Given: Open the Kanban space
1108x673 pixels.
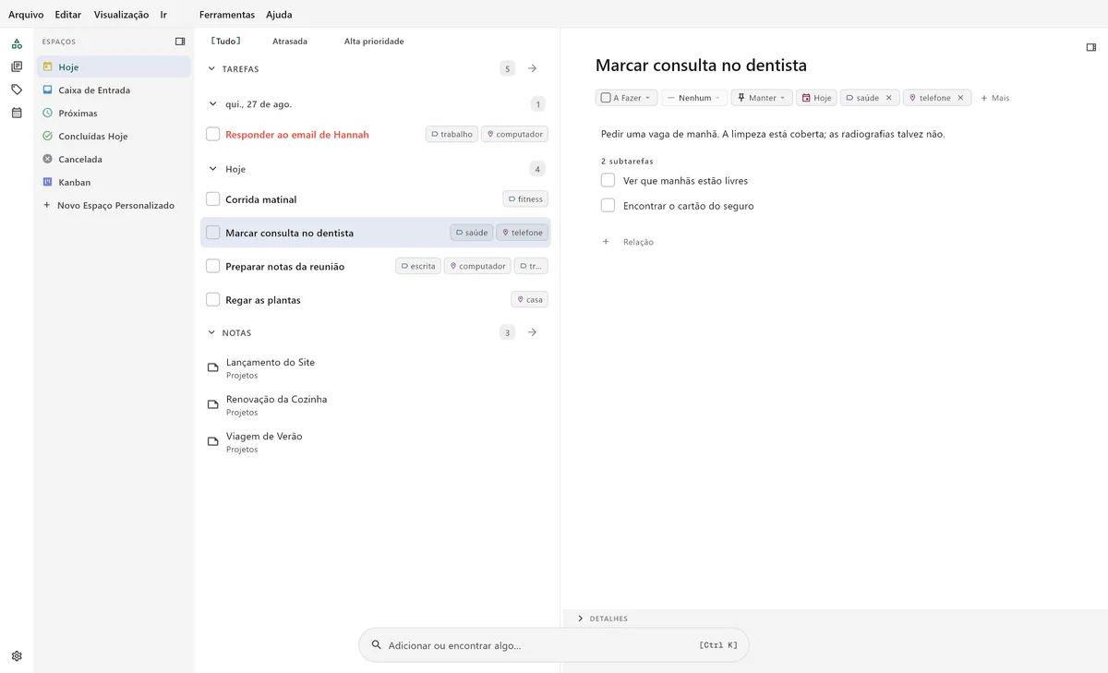Looking at the screenshot, I should coord(114,182).
